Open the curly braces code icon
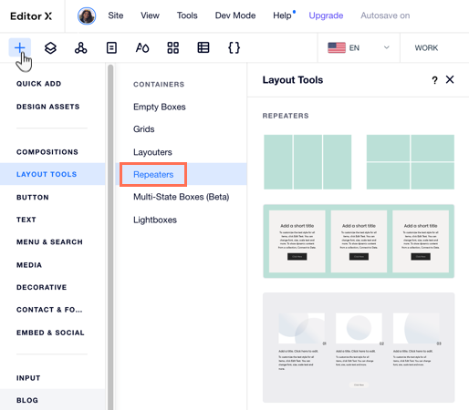The width and height of the screenshot is (469, 410). pos(234,47)
